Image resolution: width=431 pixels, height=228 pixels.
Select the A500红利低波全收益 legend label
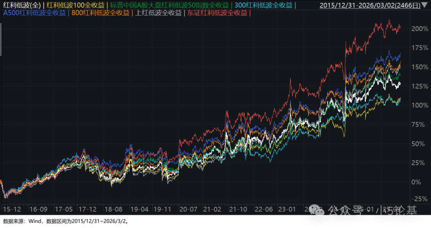[34, 13]
